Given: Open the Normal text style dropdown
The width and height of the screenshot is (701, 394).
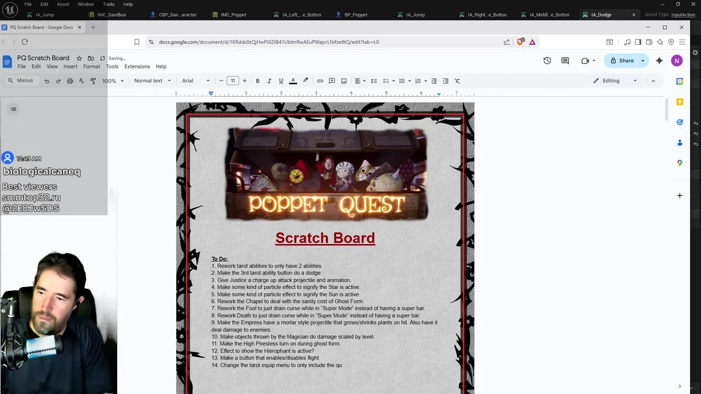Looking at the screenshot, I should pyautogui.click(x=152, y=81).
